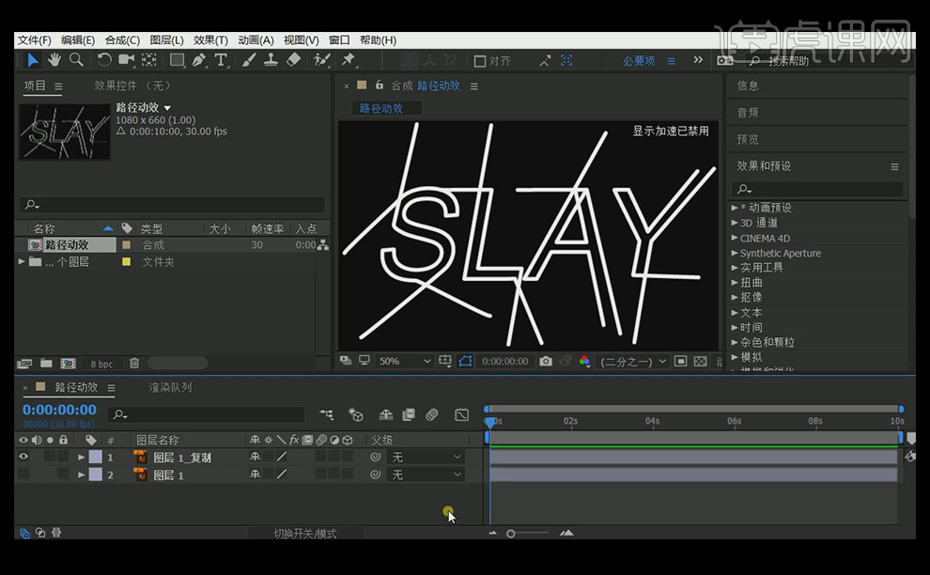Click the delete trash icon in project panel
The height and width of the screenshot is (575, 930).
pyautogui.click(x=134, y=364)
